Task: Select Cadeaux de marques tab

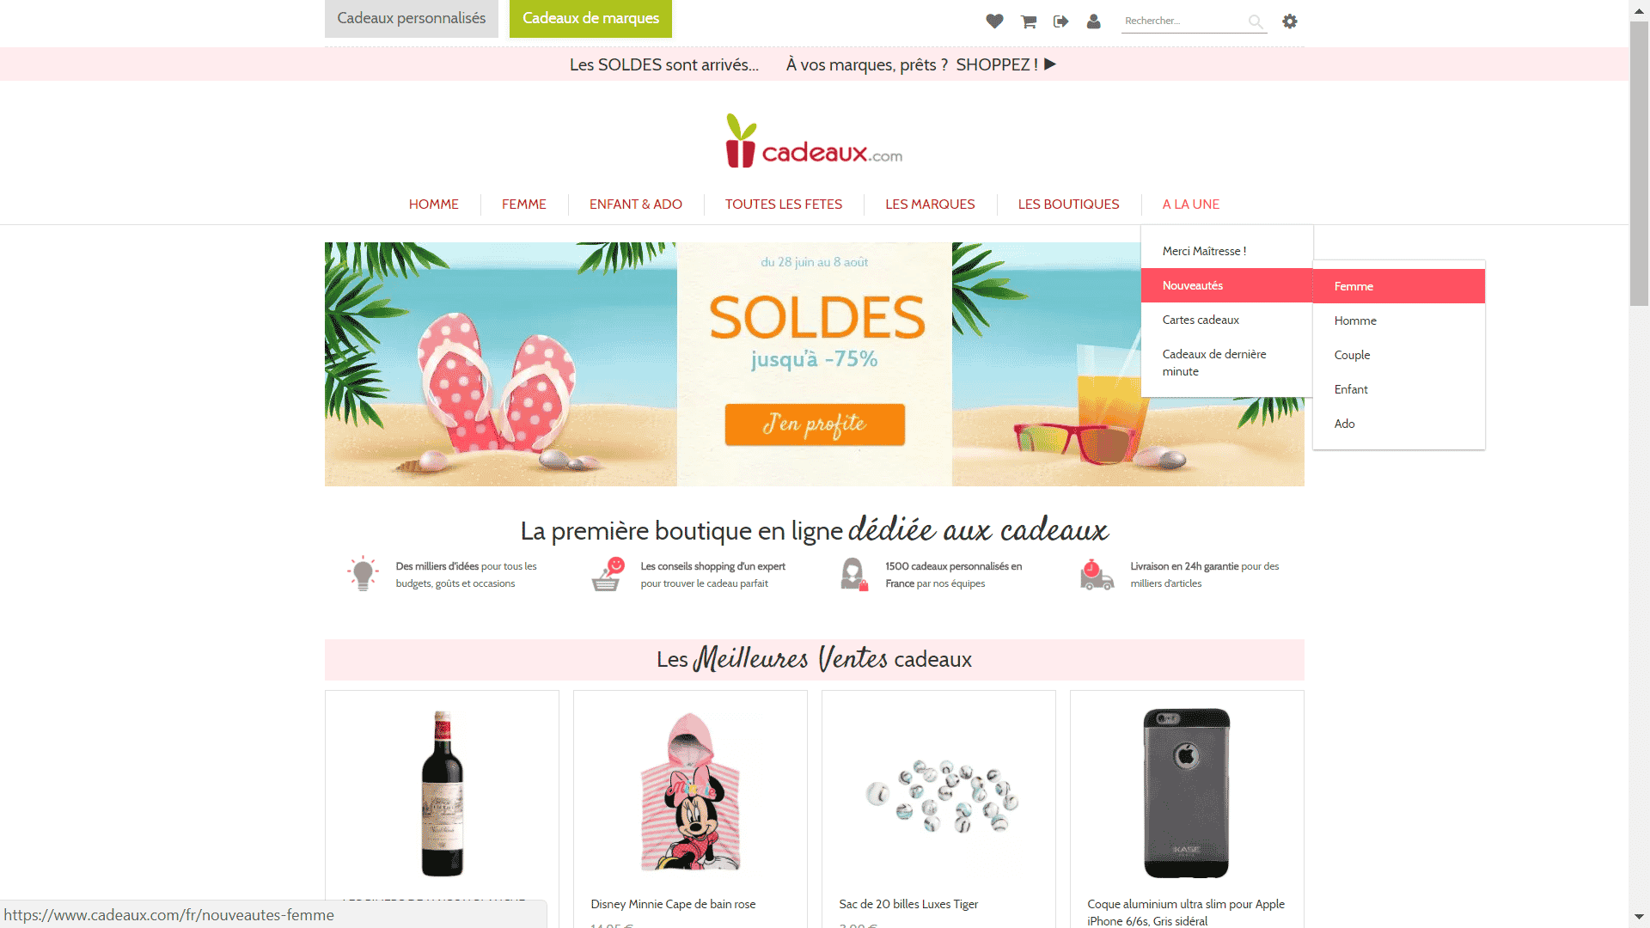Action: coord(590,19)
